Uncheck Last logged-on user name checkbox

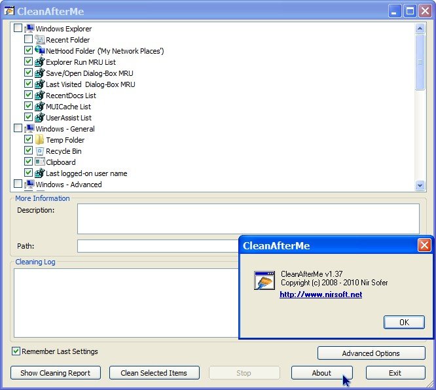tap(28, 172)
